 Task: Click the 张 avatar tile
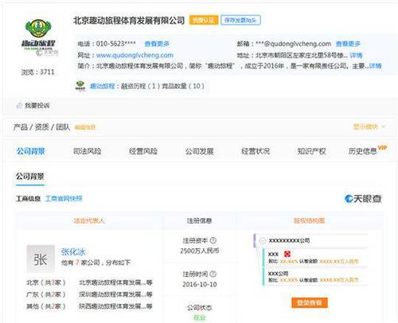(x=41, y=259)
